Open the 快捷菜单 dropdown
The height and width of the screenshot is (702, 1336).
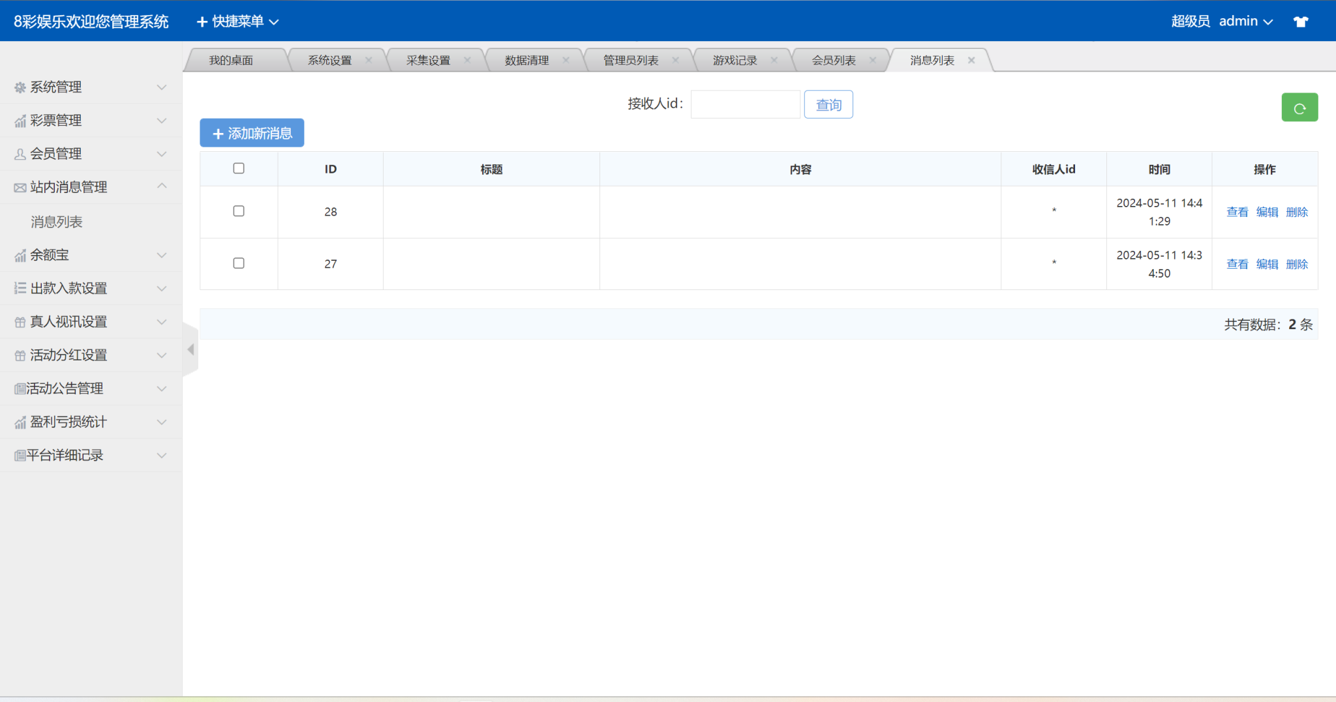(x=238, y=22)
